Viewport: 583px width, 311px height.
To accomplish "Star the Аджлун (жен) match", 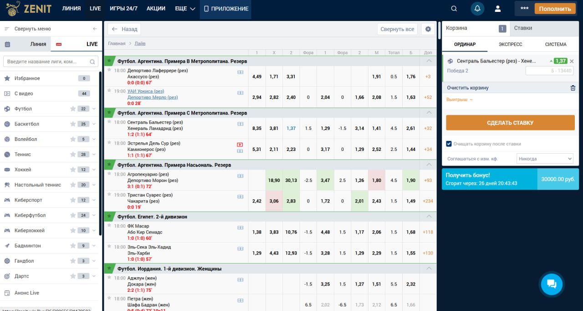I will coord(109,277).
